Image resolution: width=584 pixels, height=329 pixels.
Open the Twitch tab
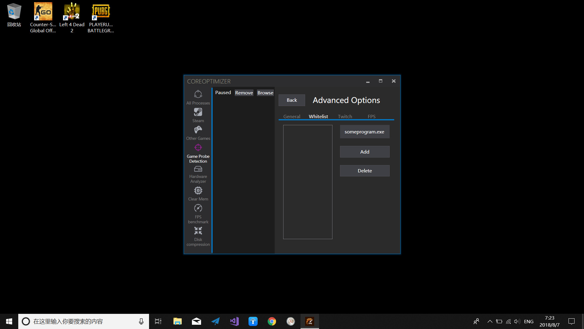pos(345,116)
